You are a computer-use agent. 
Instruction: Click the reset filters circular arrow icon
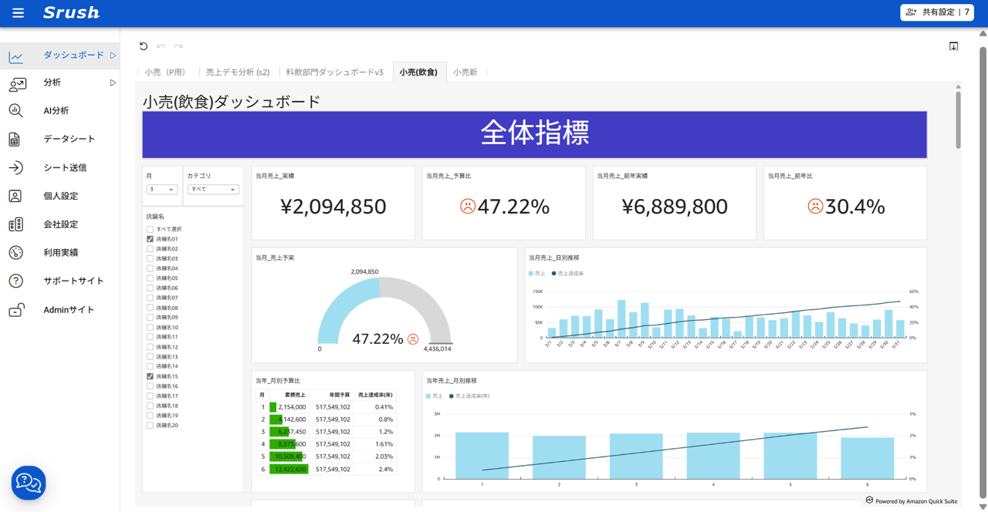(x=143, y=46)
